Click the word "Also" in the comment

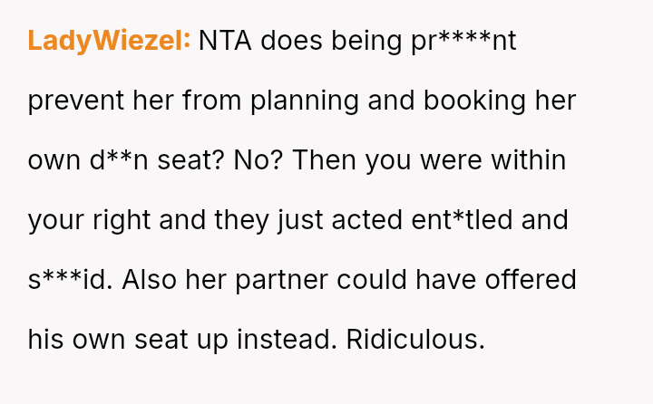150,280
